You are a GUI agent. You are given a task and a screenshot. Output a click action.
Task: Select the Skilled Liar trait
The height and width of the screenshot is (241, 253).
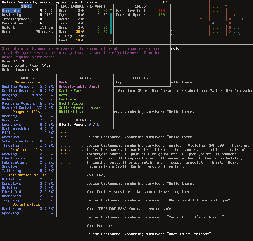pos(72,112)
